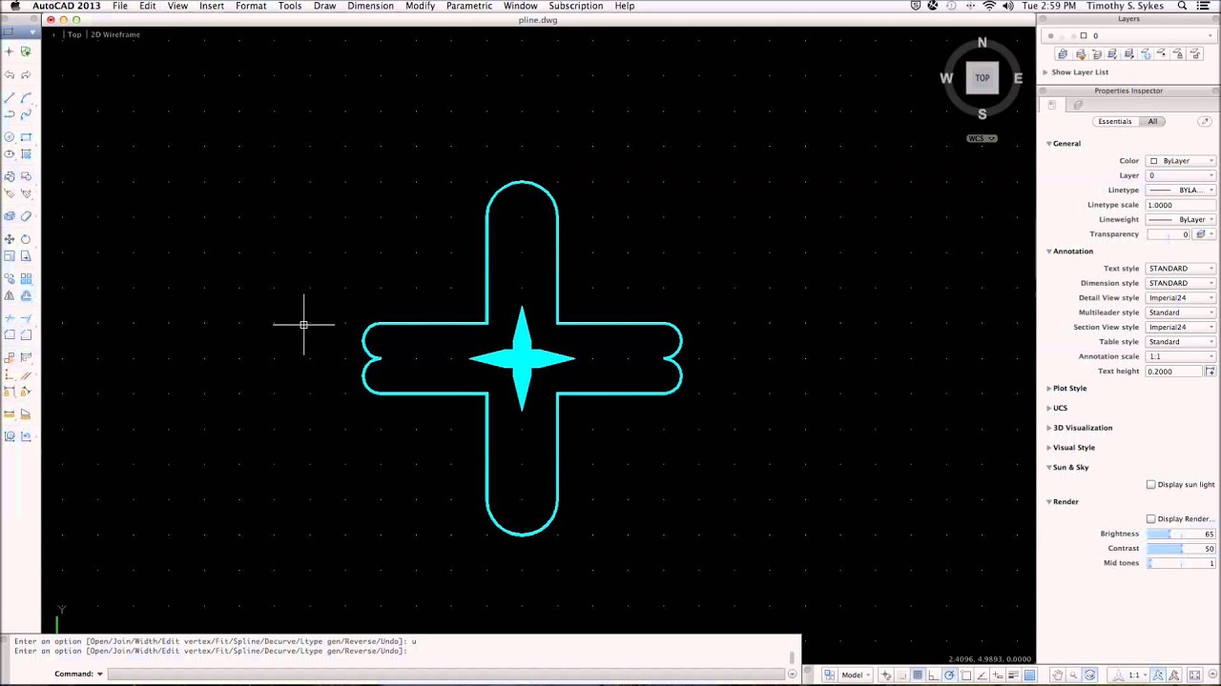Image resolution: width=1221 pixels, height=686 pixels.
Task: Click the Top view label in viewport
Action: point(74,34)
